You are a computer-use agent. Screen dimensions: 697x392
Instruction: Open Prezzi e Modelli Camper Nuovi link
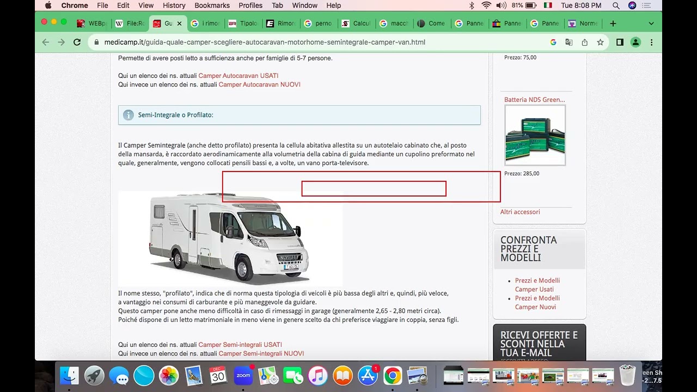pyautogui.click(x=537, y=302)
